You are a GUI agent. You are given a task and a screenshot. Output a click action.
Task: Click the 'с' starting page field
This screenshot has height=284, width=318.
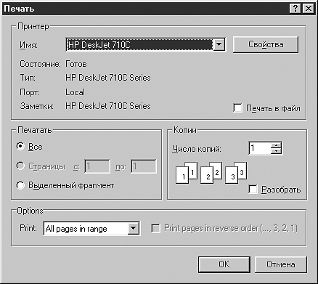[x=97, y=166]
